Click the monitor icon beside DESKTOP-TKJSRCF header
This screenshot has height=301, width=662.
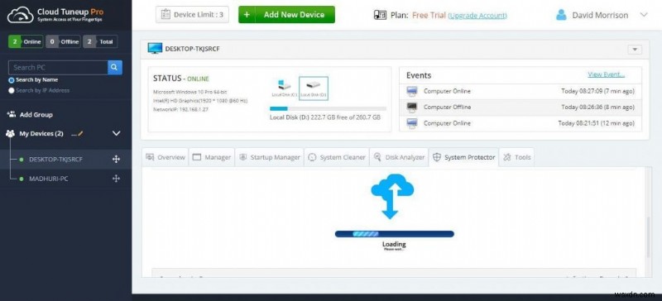(155, 49)
